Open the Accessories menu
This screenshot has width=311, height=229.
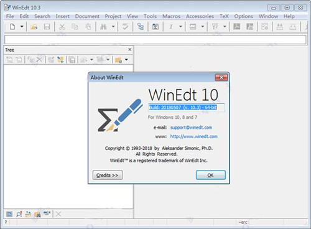[200, 16]
